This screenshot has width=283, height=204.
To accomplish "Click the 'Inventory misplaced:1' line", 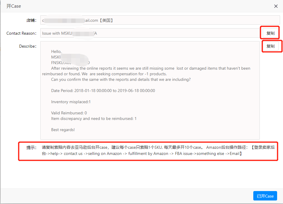I will point(71,102).
